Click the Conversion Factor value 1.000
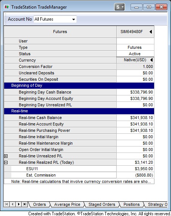 click(x=148, y=66)
